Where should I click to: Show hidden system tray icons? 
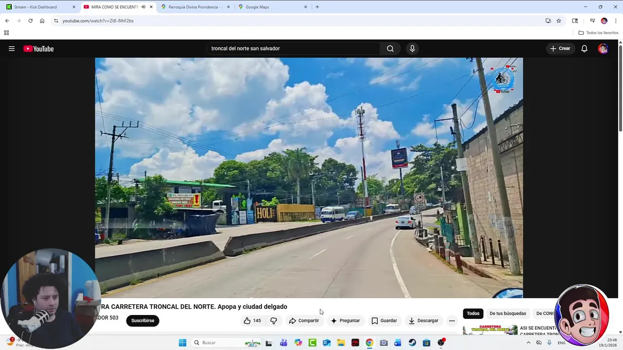tap(528, 343)
